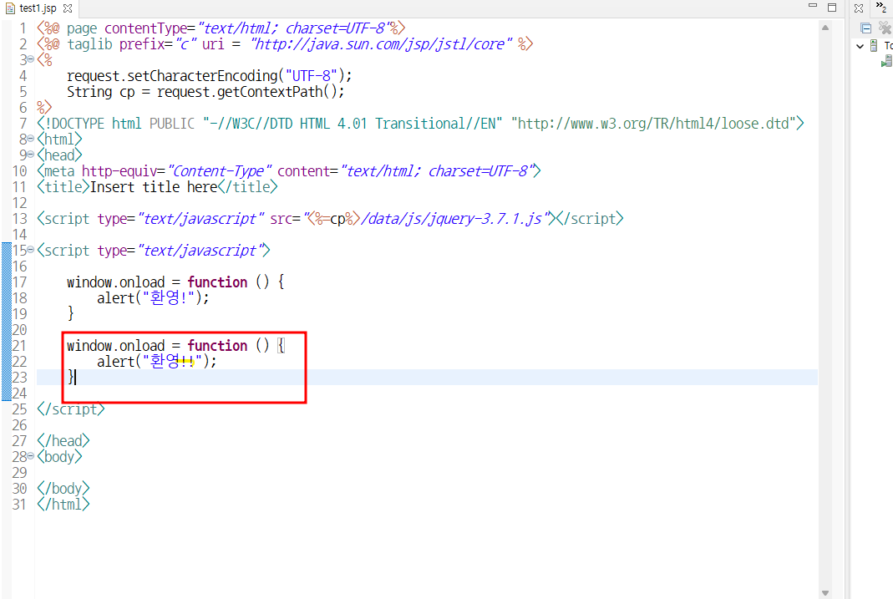893x599 pixels.
Task: Close the test1.jsp tab
Action: (x=68, y=8)
